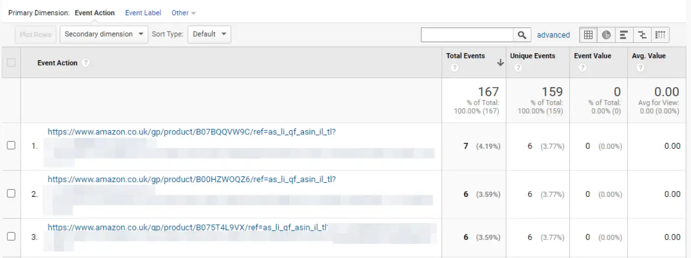
Task: Switch to Comparison view icon
Action: [642, 35]
